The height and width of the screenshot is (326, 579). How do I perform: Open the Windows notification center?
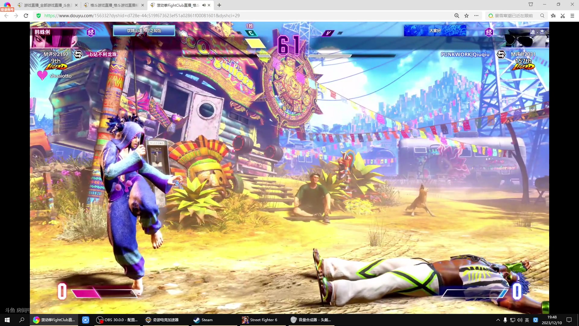point(569,320)
